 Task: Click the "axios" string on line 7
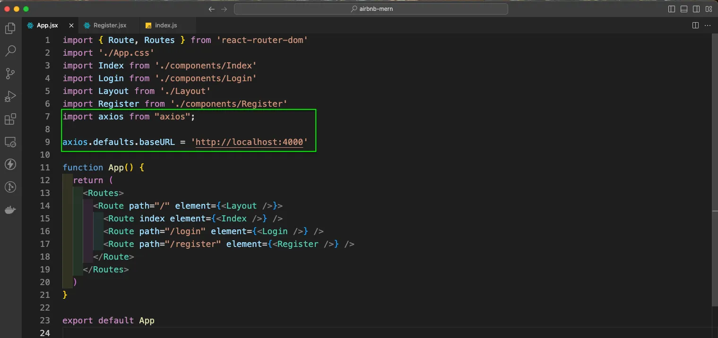pyautogui.click(x=173, y=117)
